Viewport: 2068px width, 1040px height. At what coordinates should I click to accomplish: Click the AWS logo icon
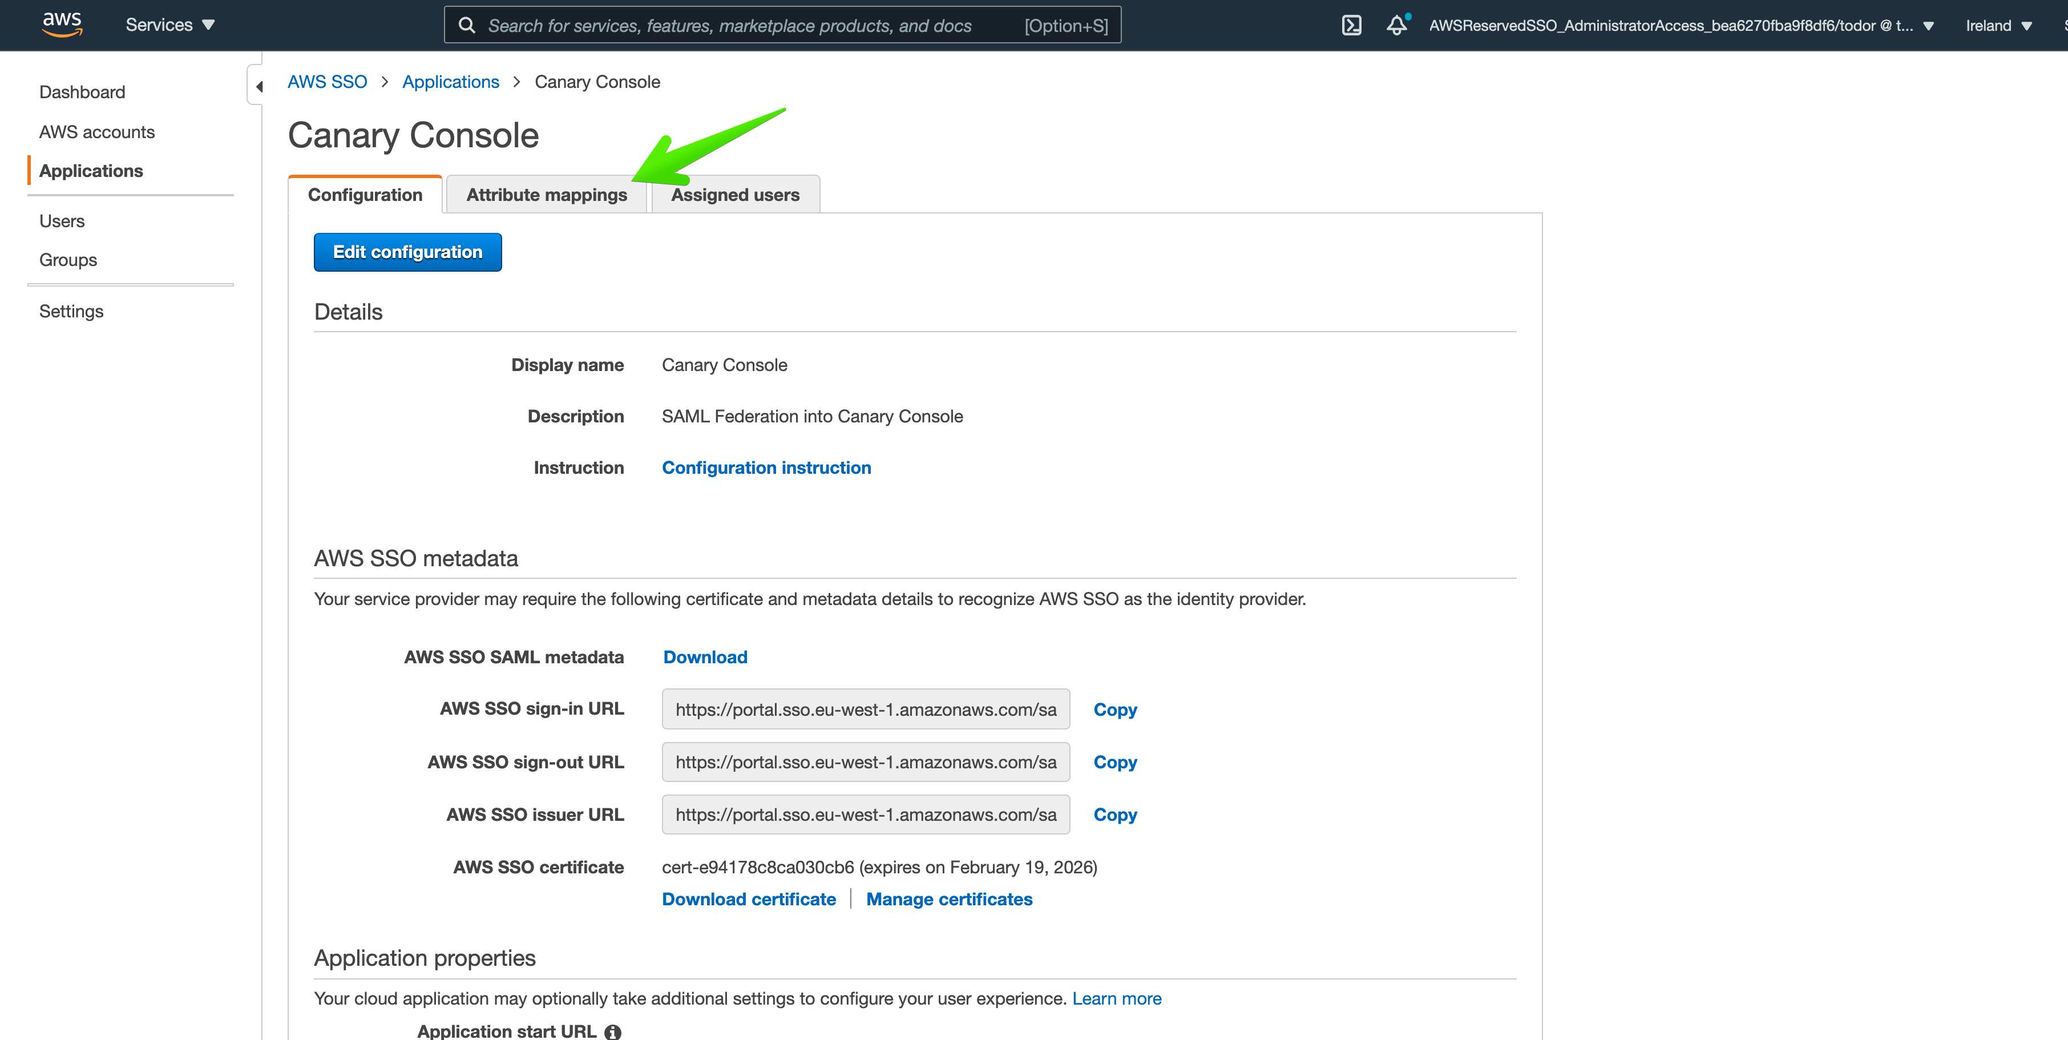pyautogui.click(x=62, y=24)
